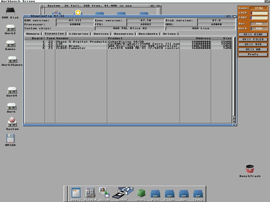
Task: Select the Expansion tab
Action: [x=54, y=34]
